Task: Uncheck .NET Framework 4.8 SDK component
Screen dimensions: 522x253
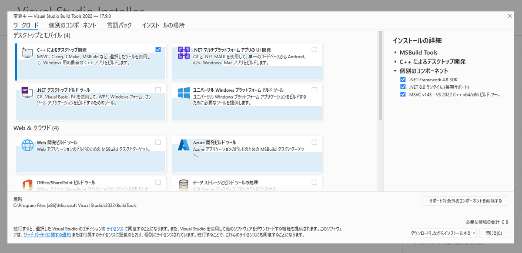Action: [403, 80]
